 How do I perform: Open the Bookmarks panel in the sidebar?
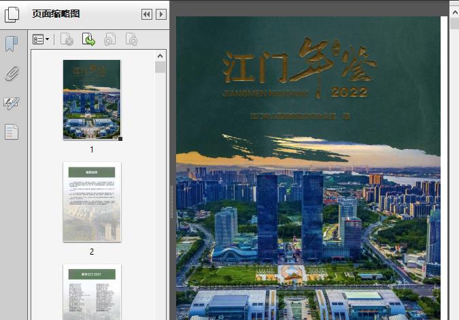pos(12,44)
